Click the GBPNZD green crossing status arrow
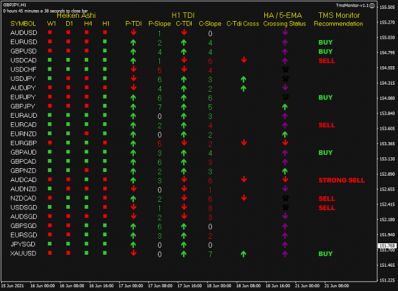Image resolution: width=398 pixels, height=291 pixels. tap(285, 171)
